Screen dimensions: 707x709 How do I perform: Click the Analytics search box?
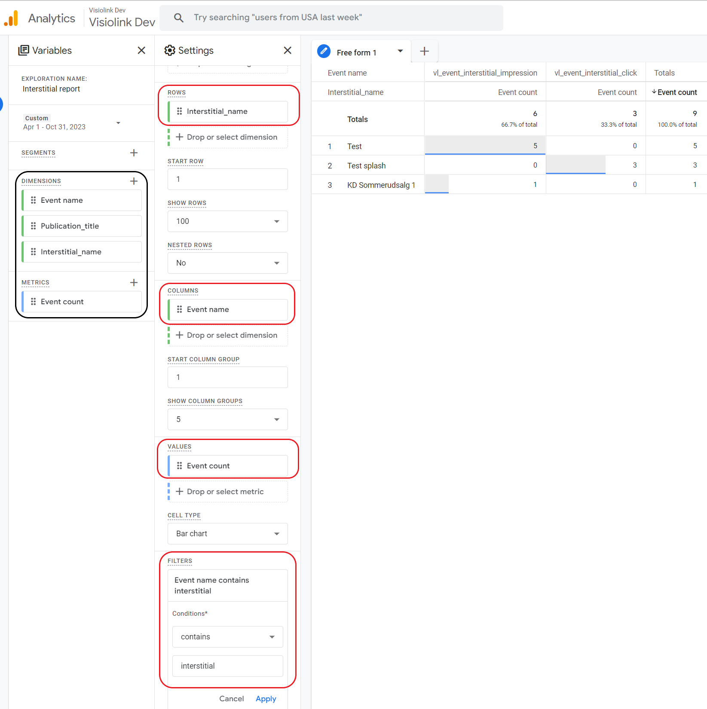click(331, 18)
